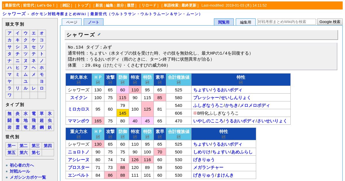345x181 pixels.
Task: Open the 第四 generation link
Action: tap(48, 146)
